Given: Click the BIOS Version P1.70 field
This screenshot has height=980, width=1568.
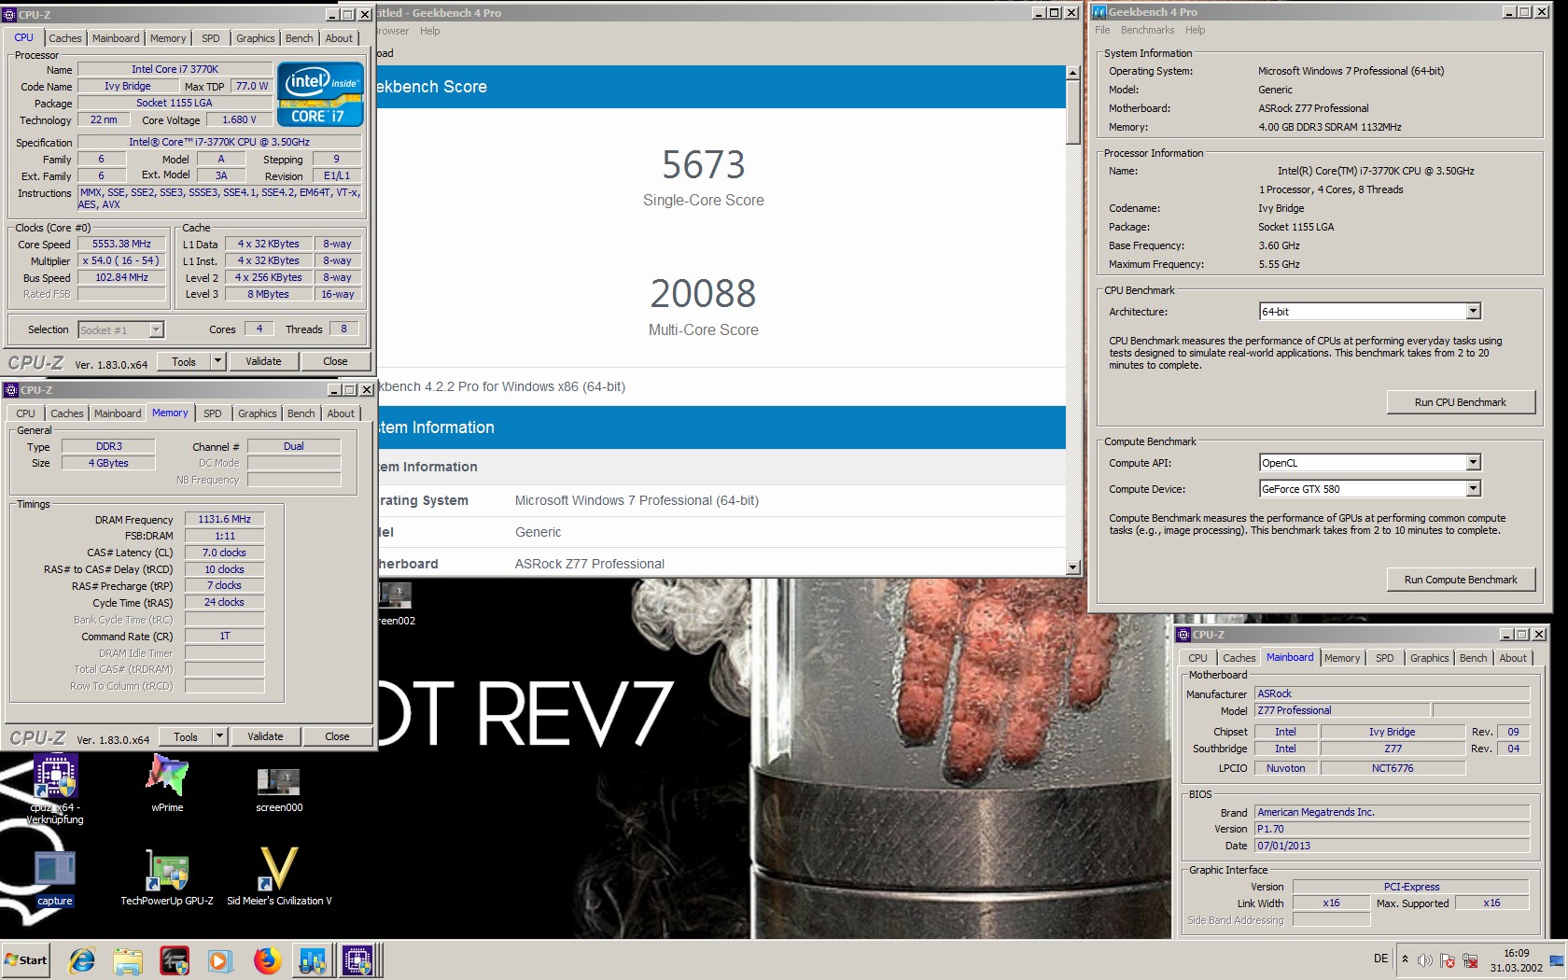Looking at the screenshot, I should tap(1392, 829).
